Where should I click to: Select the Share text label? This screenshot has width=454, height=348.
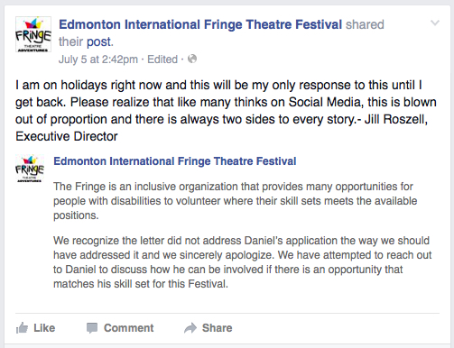pyautogui.click(x=217, y=328)
